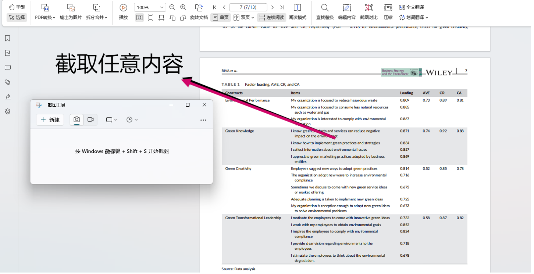Click the 播放 play button

tap(123, 7)
